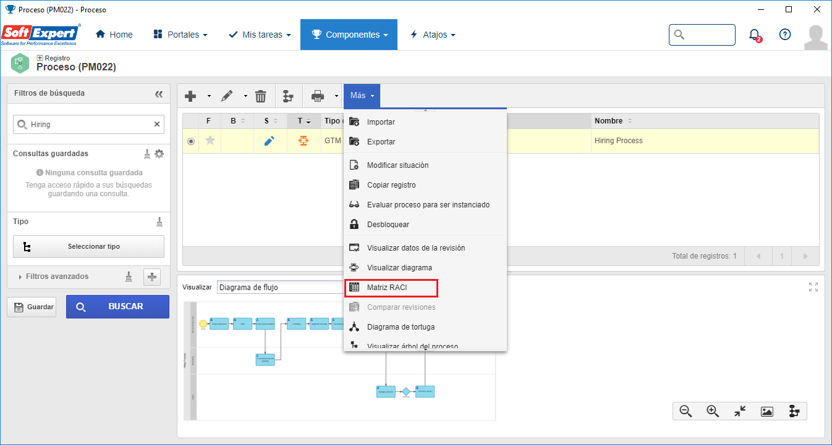Viewport: 832px width, 445px height.
Task: Select the Hiring Process row radio button
Action: click(x=190, y=141)
